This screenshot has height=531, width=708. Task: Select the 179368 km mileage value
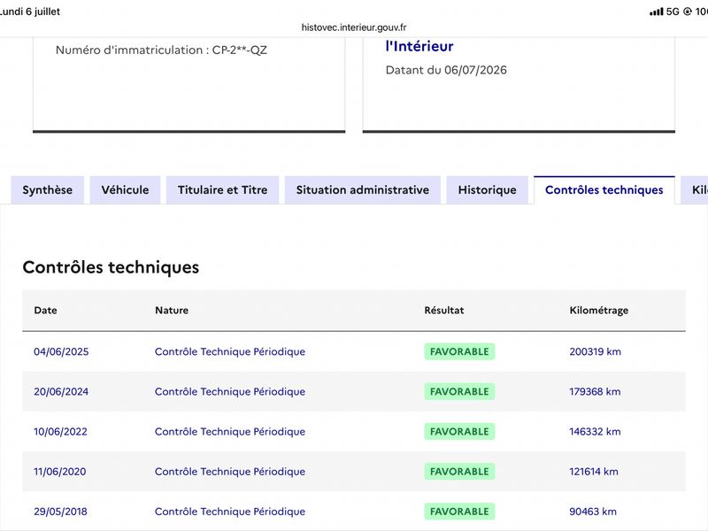[x=595, y=391]
